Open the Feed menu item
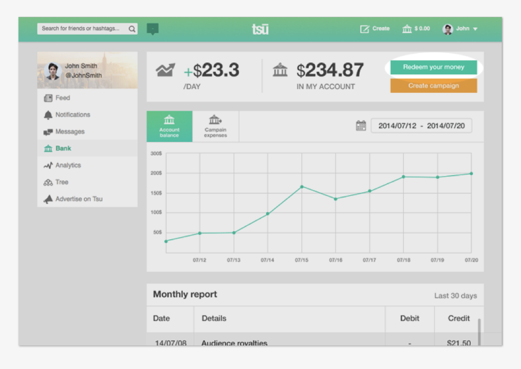The image size is (521, 369). pyautogui.click(x=88, y=98)
